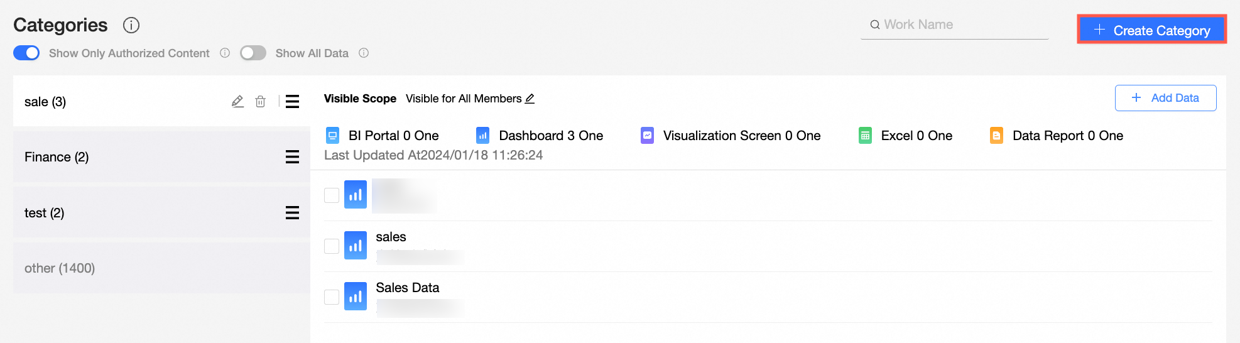Click dashboard icon of first blurred item
This screenshot has width=1240, height=343.
click(x=356, y=195)
